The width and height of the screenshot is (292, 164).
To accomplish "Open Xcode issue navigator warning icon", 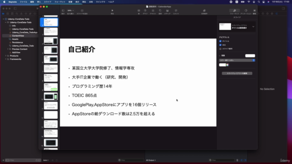I will 21,14.
